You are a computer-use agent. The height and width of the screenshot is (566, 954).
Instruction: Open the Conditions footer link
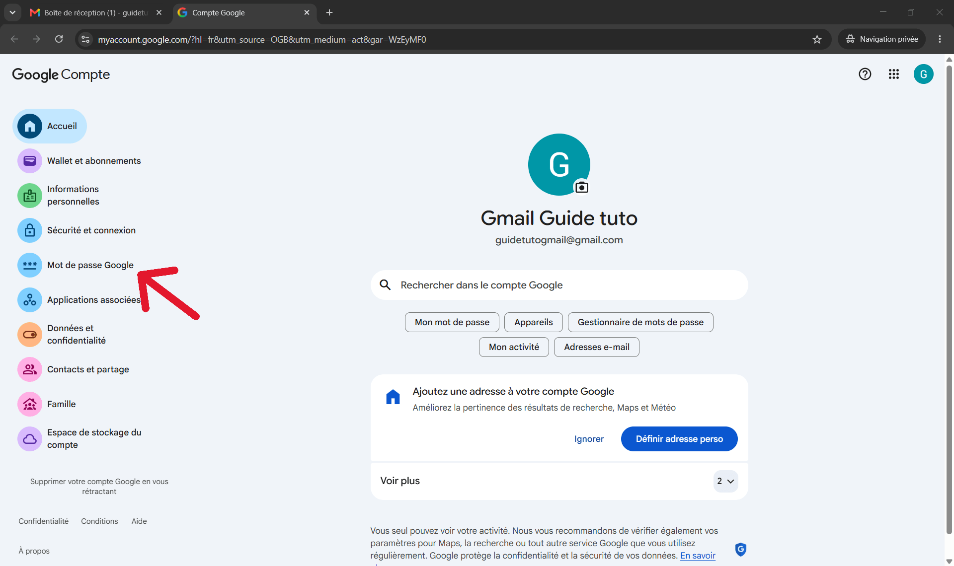[x=99, y=521]
